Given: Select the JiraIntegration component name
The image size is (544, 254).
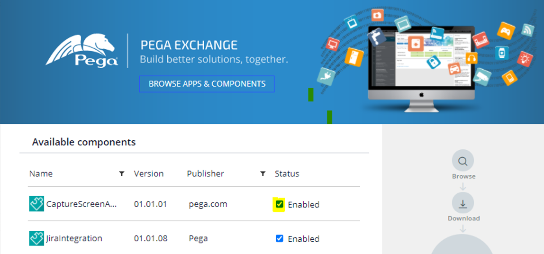Looking at the screenshot, I should pos(74,238).
